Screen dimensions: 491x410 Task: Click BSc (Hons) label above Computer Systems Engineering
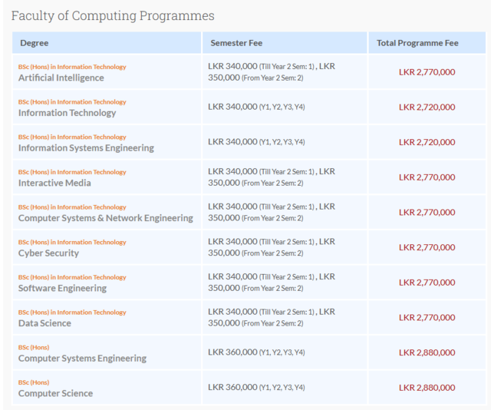pos(34,347)
